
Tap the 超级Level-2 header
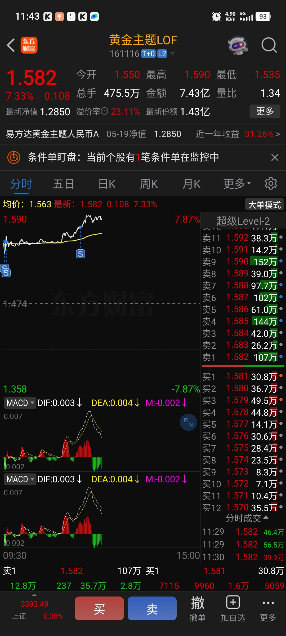pos(243,221)
